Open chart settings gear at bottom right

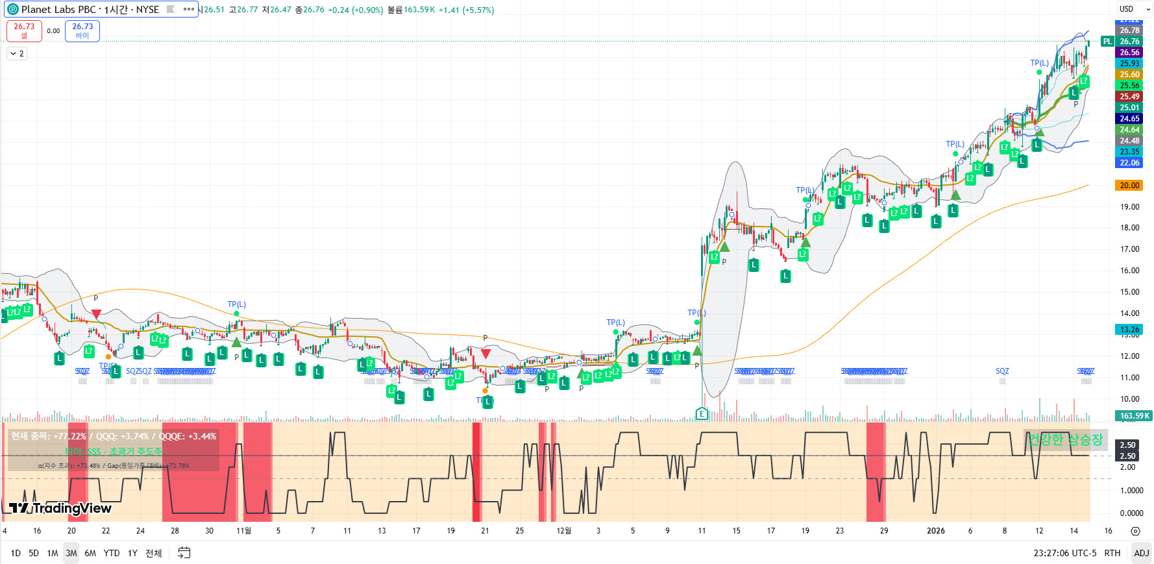[1135, 531]
